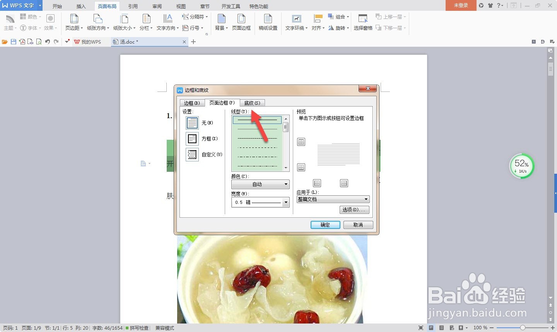Click top border toggle in preview area
The image size is (557, 332).
(x=301, y=142)
